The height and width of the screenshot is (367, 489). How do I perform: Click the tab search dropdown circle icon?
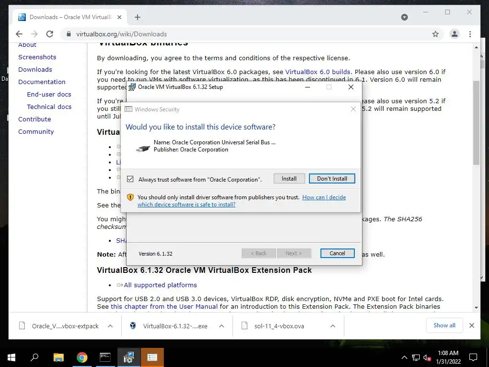[x=404, y=17]
